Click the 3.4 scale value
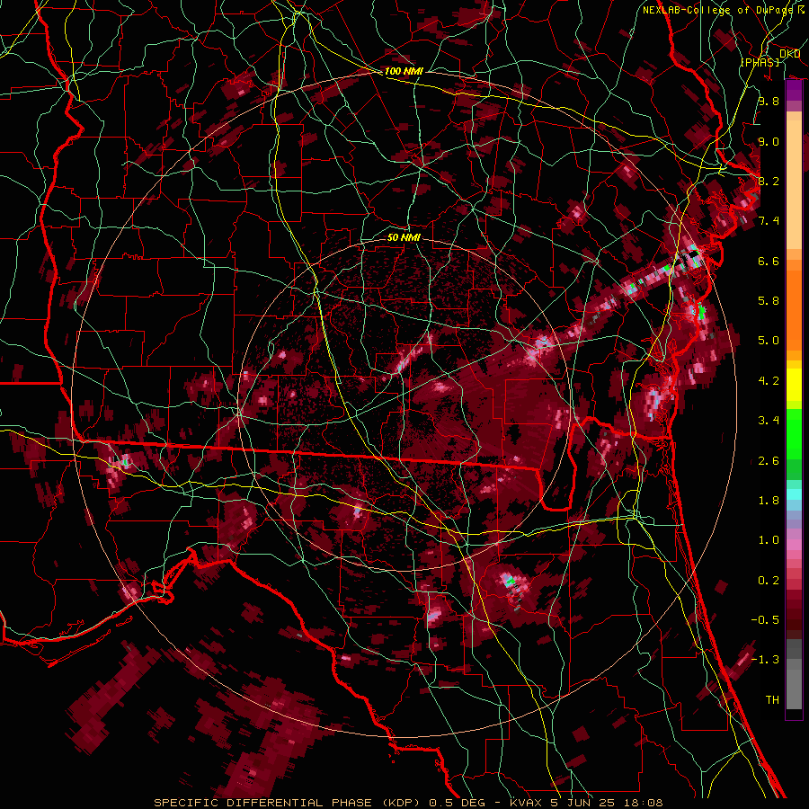 (769, 421)
